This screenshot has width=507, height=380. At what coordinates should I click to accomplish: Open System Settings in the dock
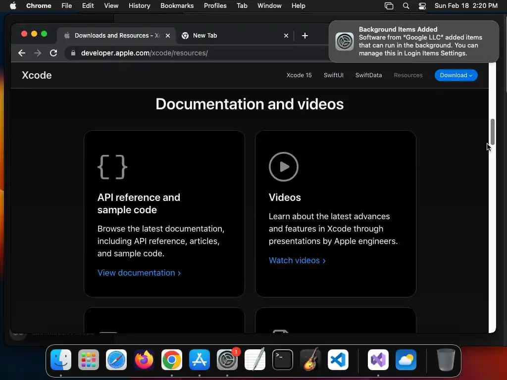click(x=227, y=360)
